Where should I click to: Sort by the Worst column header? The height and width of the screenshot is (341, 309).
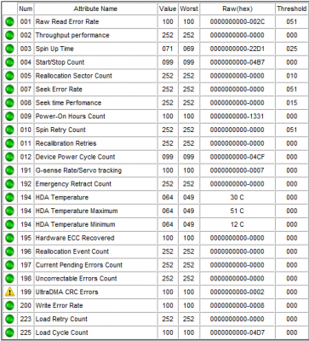tap(189, 9)
